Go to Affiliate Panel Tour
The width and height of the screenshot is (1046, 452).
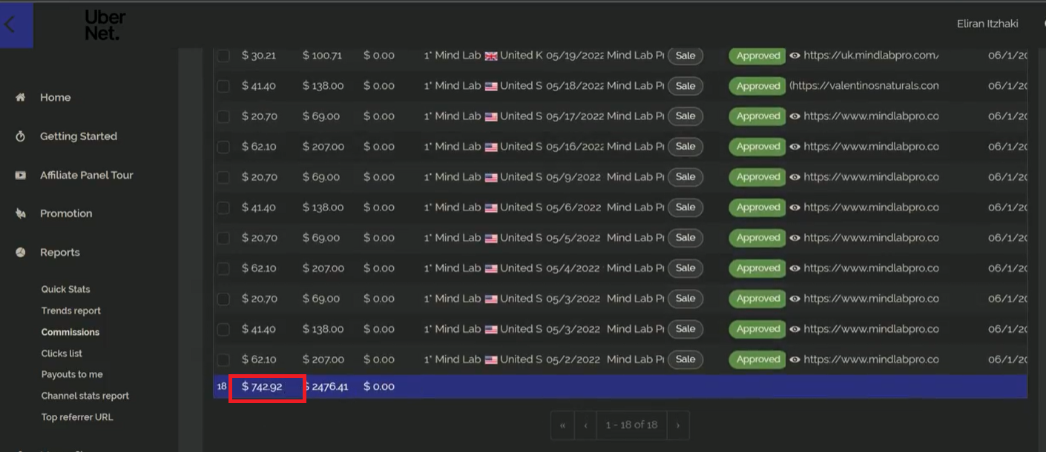[87, 175]
